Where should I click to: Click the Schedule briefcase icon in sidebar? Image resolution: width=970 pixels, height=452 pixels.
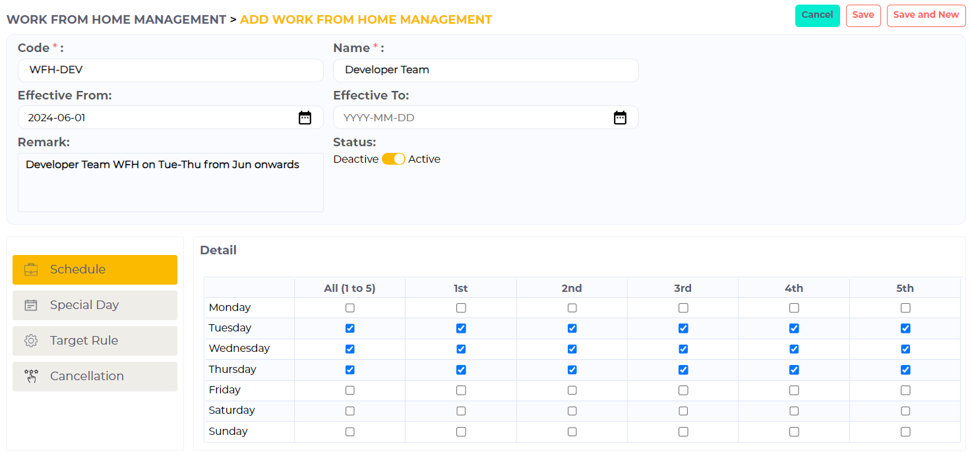[x=30, y=269]
